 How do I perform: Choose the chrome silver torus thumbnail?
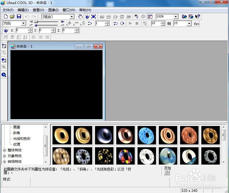pos(104,135)
